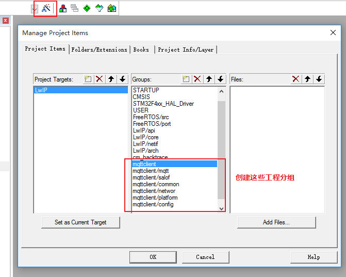Image resolution: width=346 pixels, height=277 pixels.
Task: Click the Cancel button
Action: coord(205,257)
